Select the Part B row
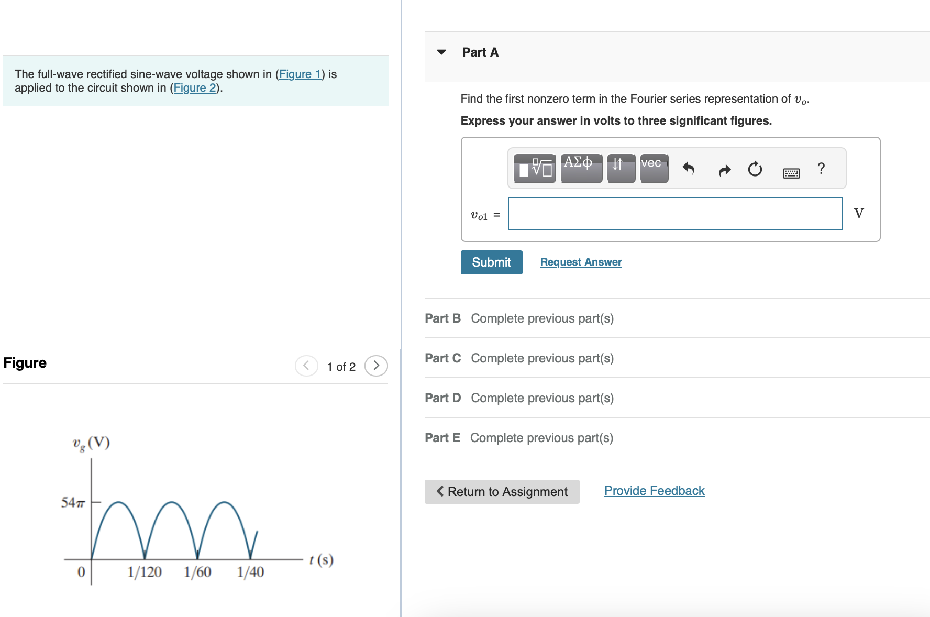The width and height of the screenshot is (930, 617). (677, 318)
